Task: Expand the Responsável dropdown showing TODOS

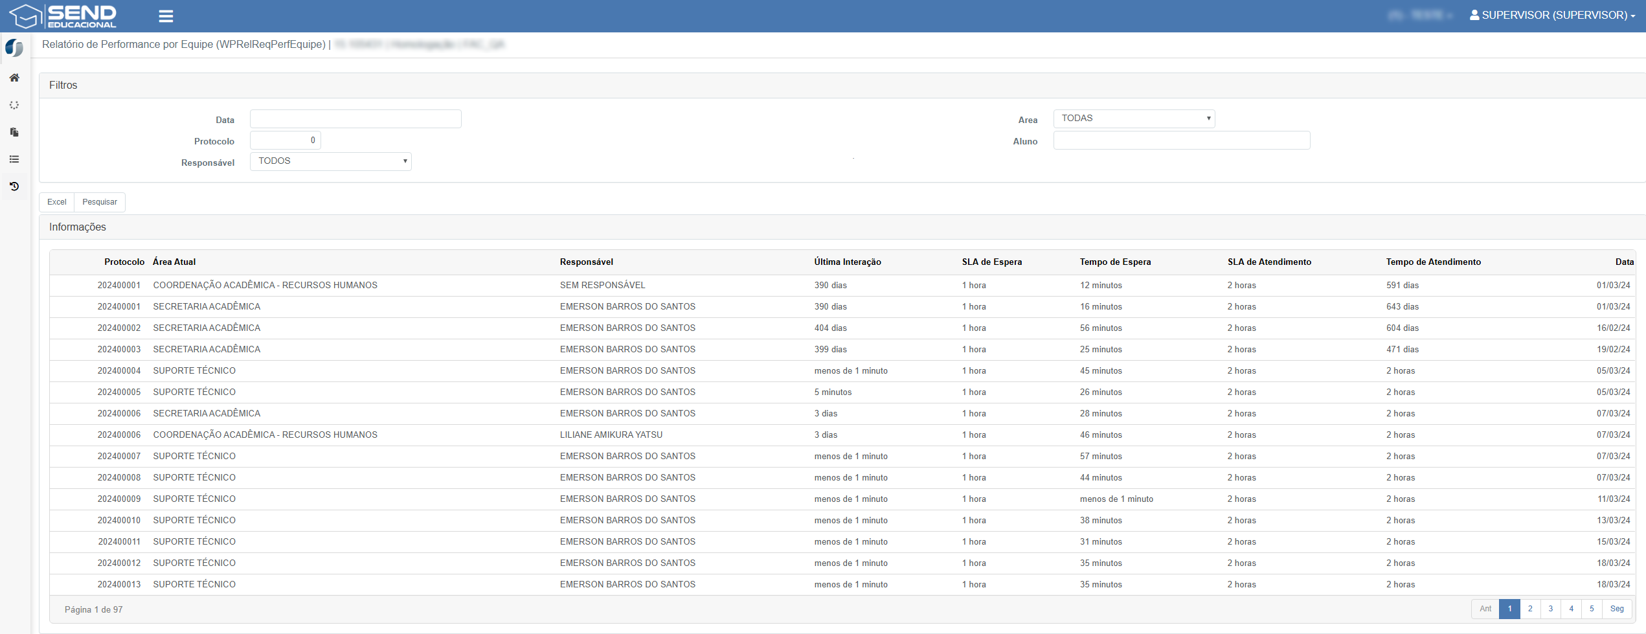Action: [x=331, y=161]
